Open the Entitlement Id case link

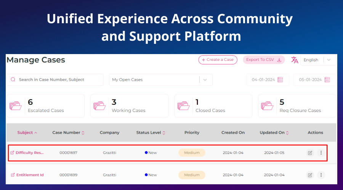[x=30, y=175]
